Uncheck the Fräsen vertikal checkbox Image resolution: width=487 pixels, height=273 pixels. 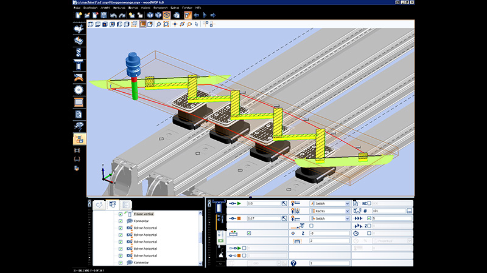(x=121, y=214)
